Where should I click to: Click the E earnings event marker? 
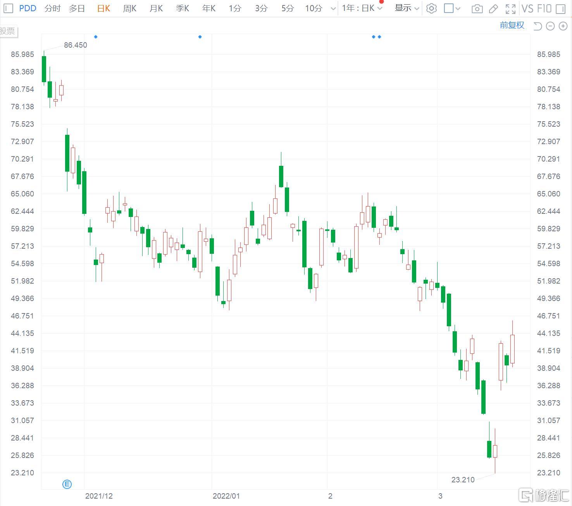tap(67, 484)
